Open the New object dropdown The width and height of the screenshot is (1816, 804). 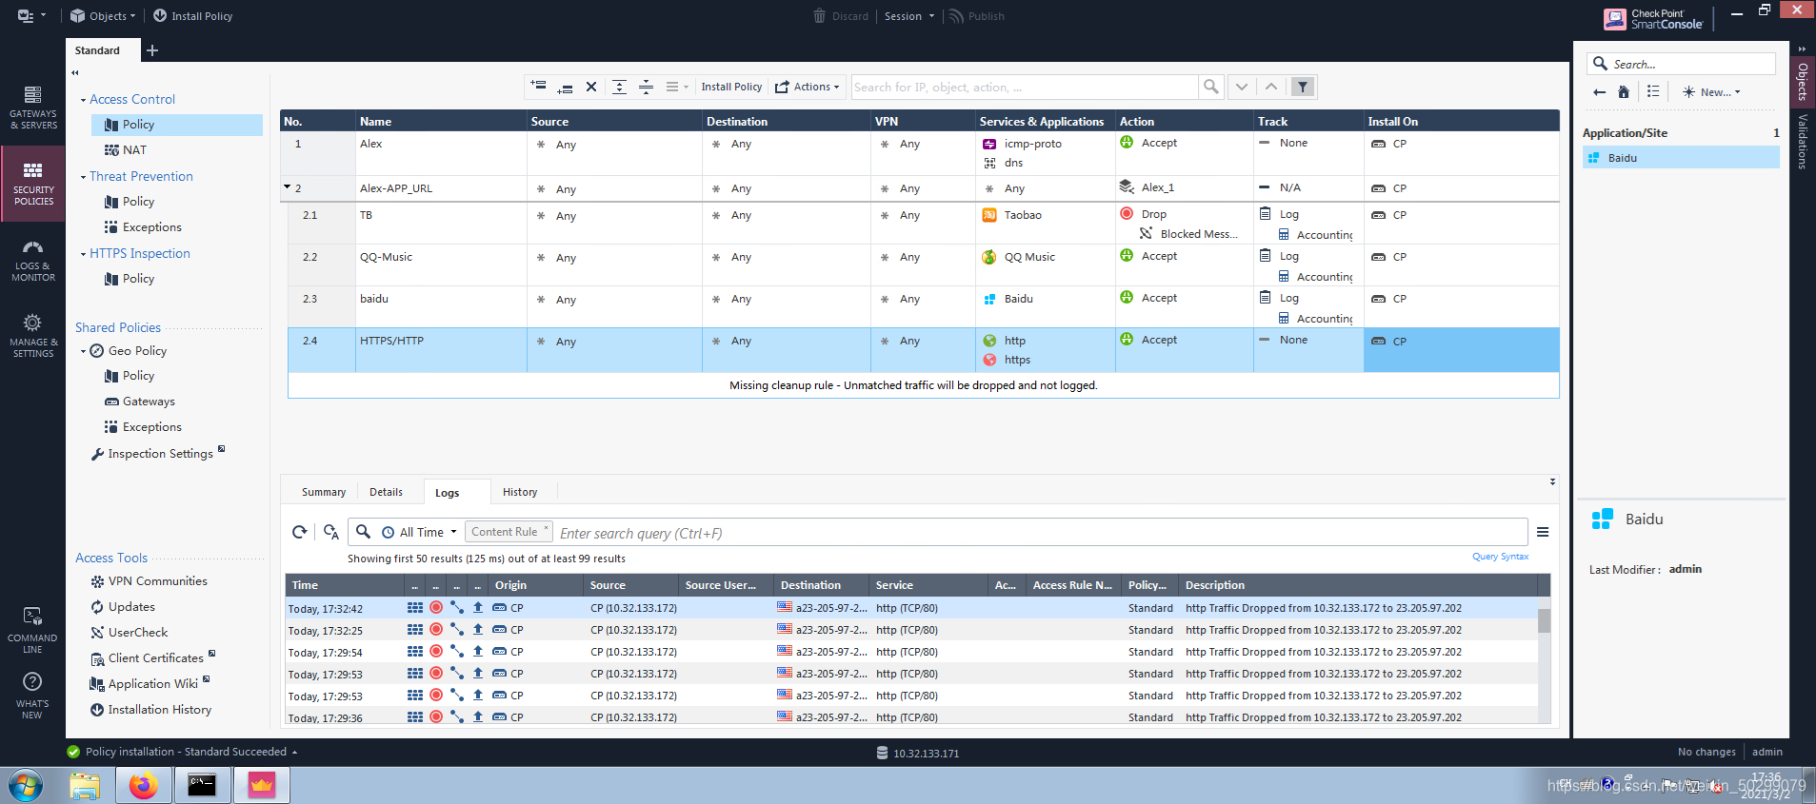pyautogui.click(x=1711, y=92)
